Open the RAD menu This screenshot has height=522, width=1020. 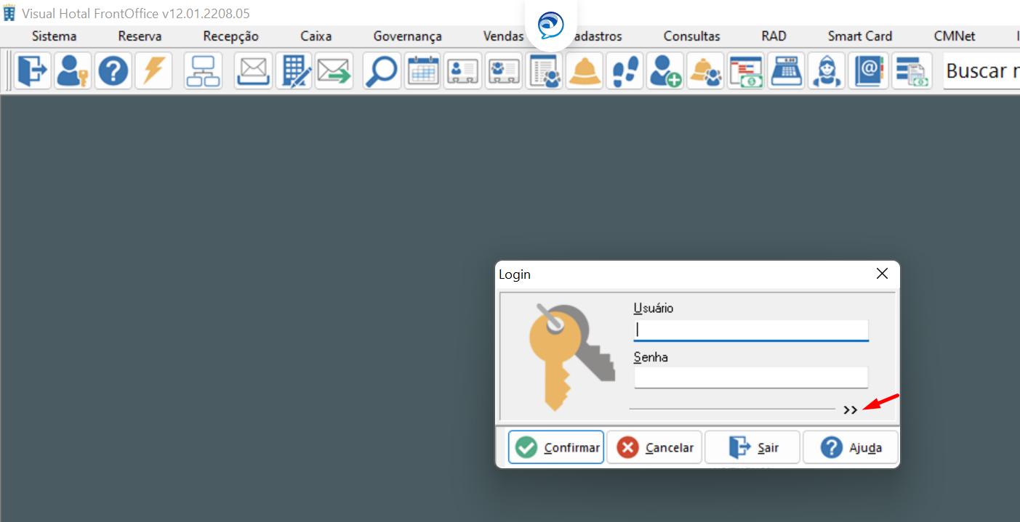click(x=774, y=36)
